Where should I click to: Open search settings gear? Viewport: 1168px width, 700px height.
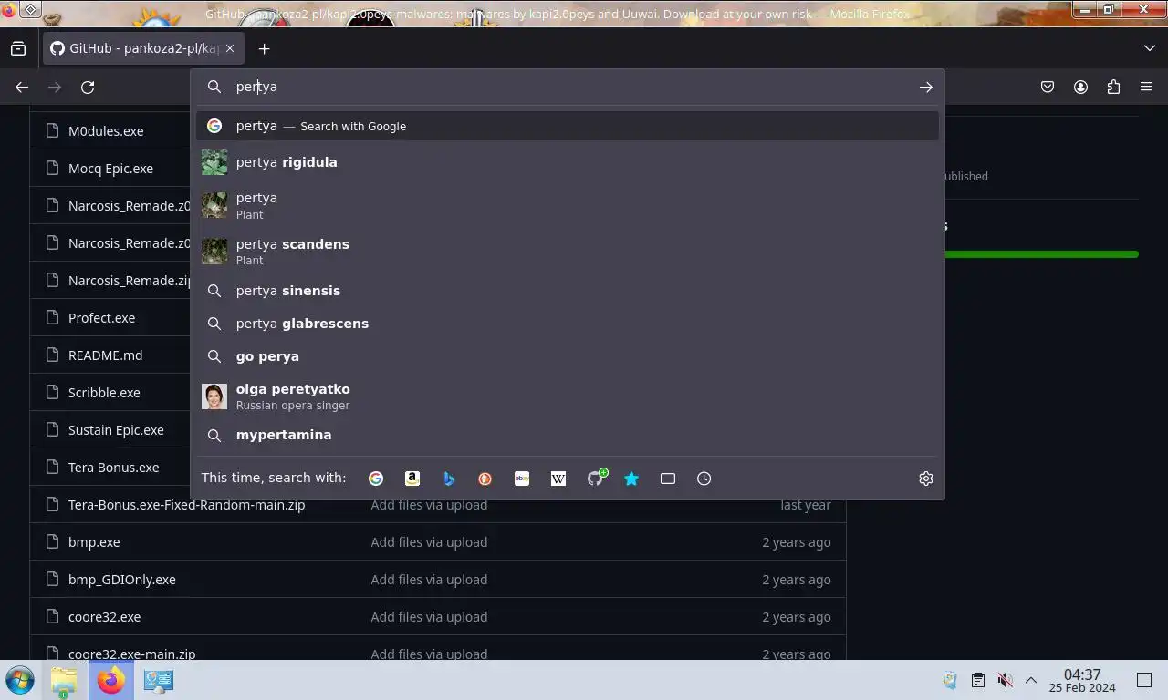(x=926, y=479)
